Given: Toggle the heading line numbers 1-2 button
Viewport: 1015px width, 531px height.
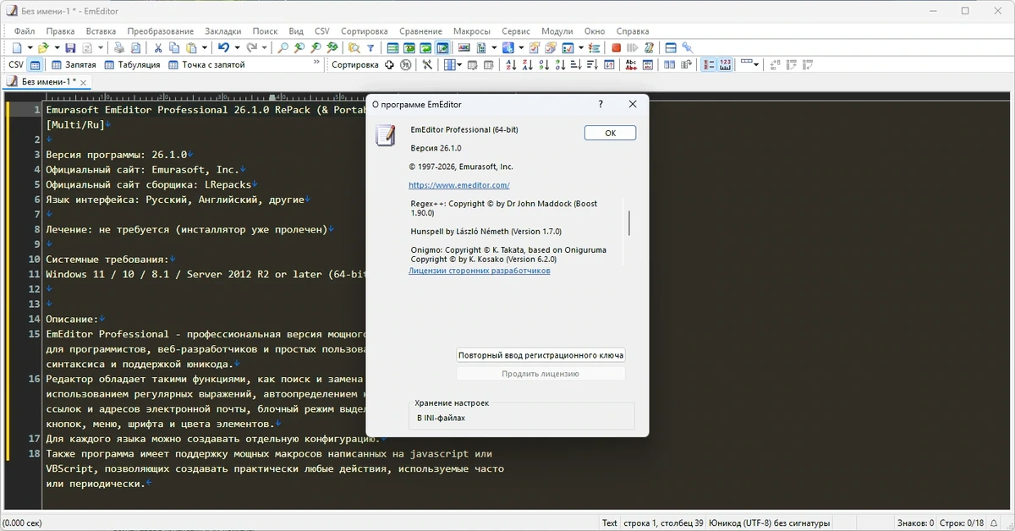Looking at the screenshot, I should pos(709,65).
